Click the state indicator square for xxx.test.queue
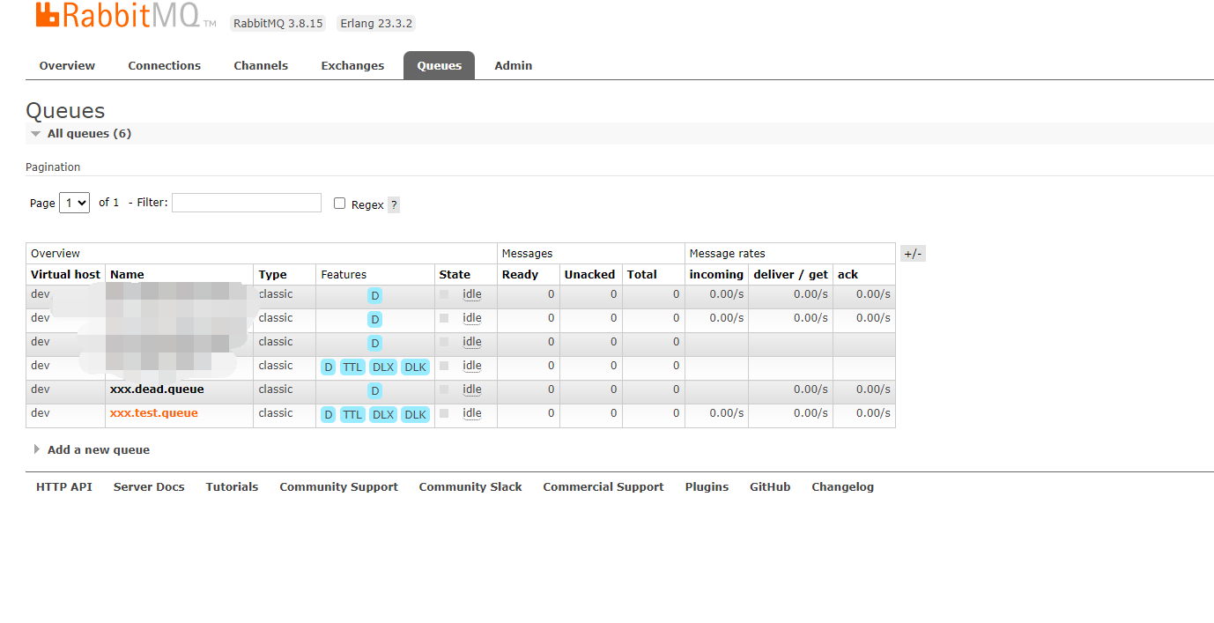This screenshot has width=1214, height=623. point(444,413)
